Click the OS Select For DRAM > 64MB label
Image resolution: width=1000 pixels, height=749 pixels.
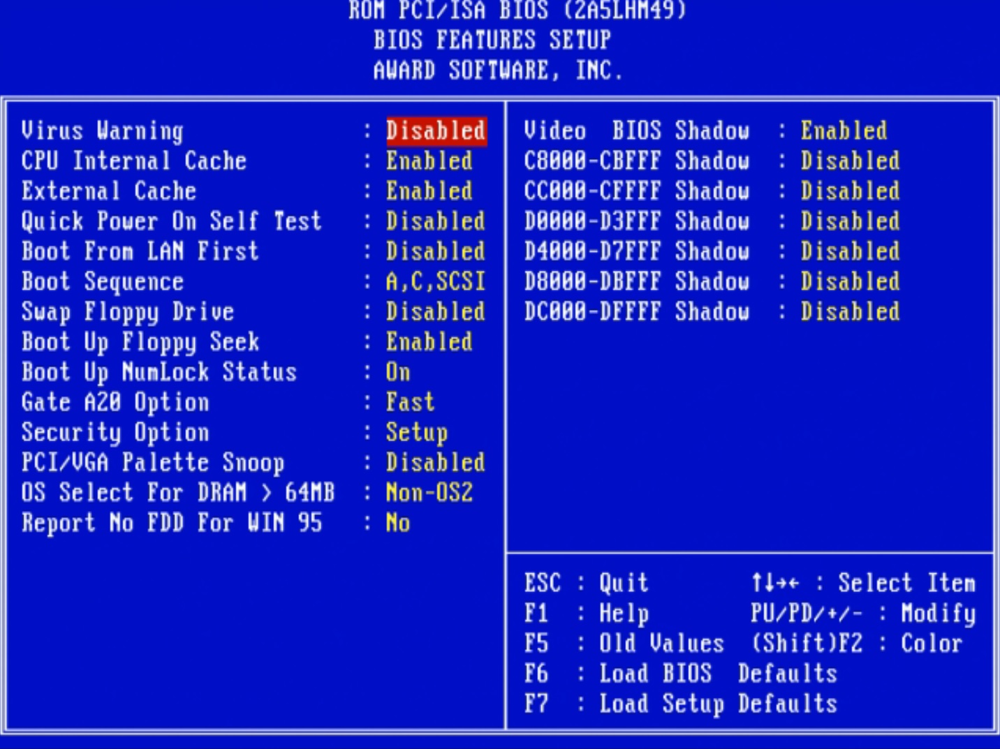[x=178, y=493]
